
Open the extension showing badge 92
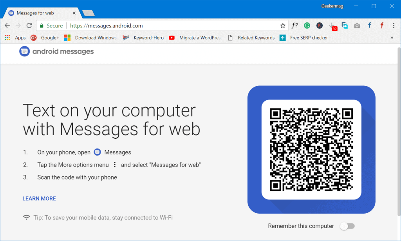pyautogui.click(x=333, y=26)
